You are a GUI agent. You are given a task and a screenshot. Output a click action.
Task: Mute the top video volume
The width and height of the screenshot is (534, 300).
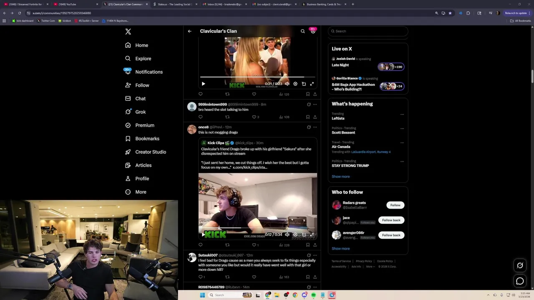(287, 84)
